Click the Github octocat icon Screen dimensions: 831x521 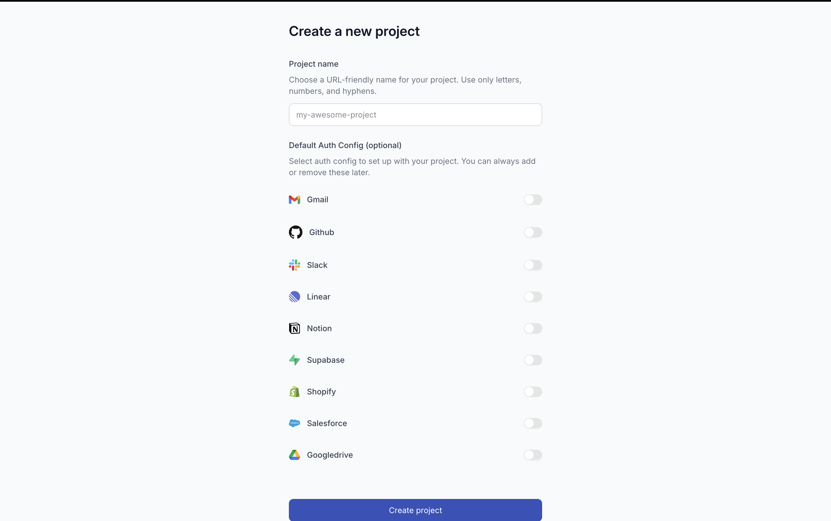[295, 232]
